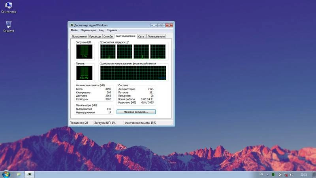Screen dimensions: 316x178
Task: Click the EN language indicator
Action: (261, 174)
